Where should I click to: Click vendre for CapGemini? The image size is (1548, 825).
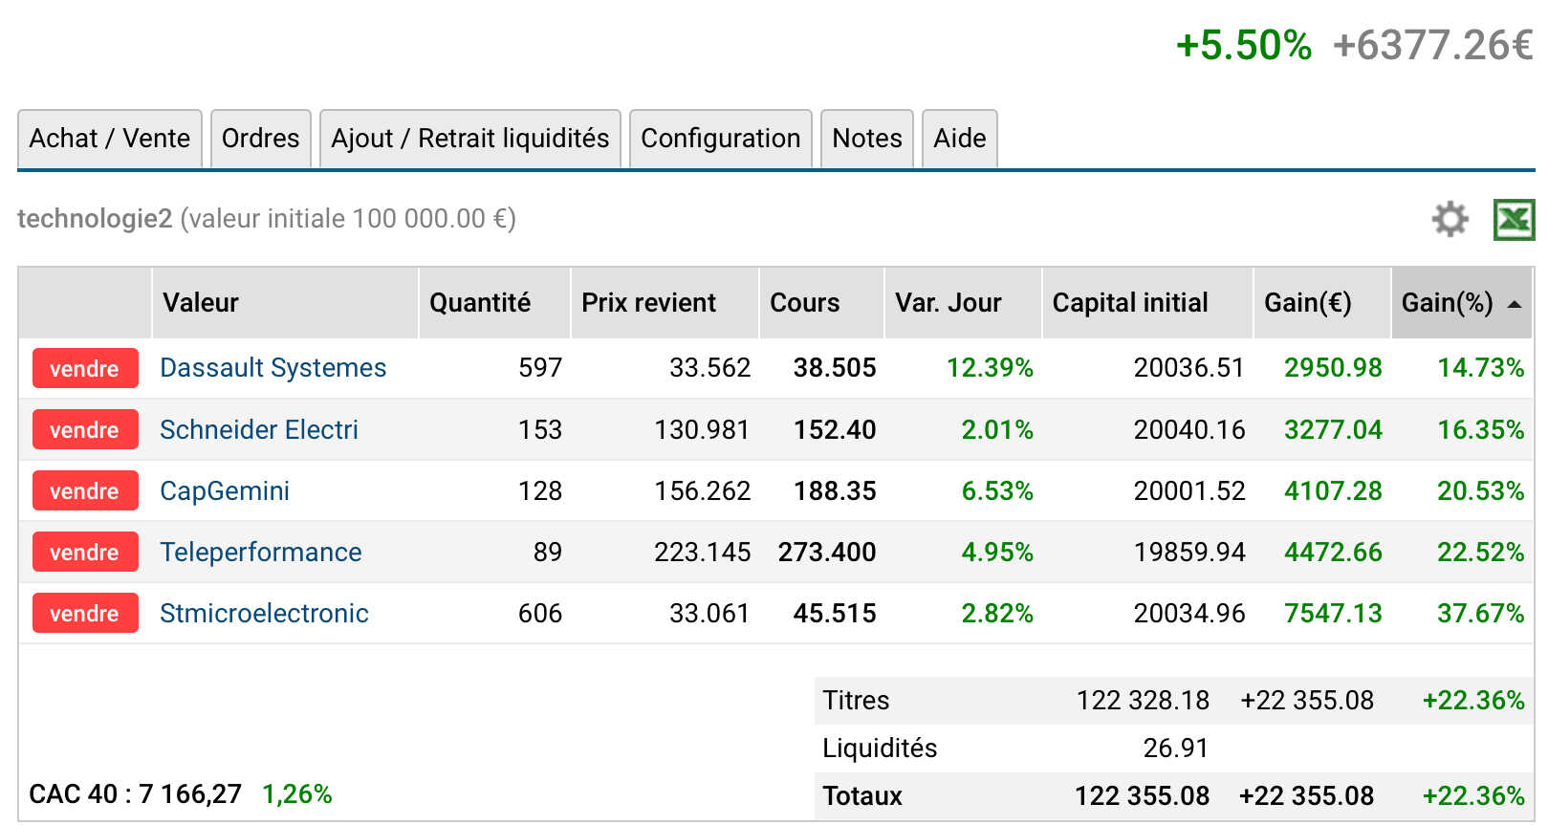(85, 490)
